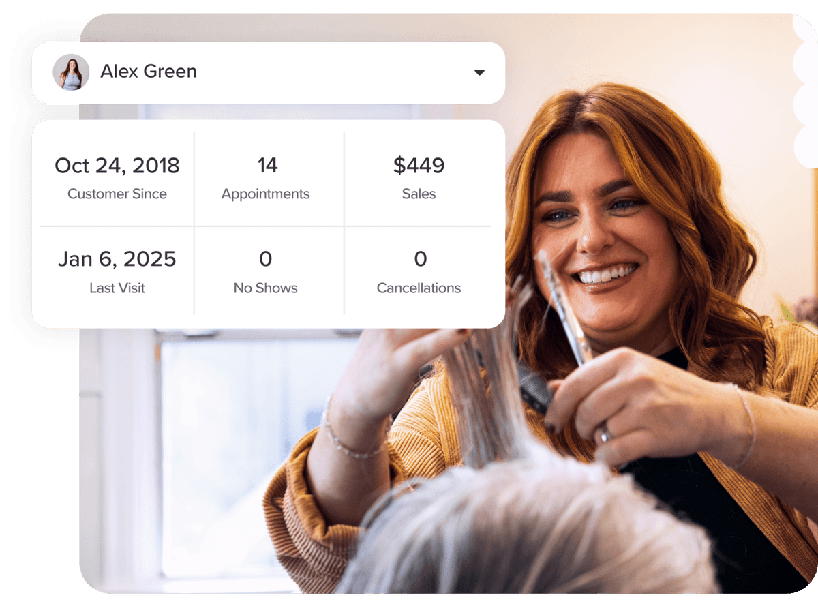Click the Sales label
This screenshot has height=604, width=818.
point(419,194)
